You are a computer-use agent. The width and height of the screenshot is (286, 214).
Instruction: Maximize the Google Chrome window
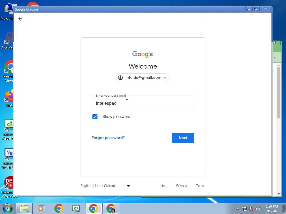tap(256, 9)
